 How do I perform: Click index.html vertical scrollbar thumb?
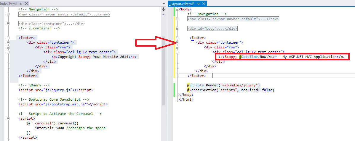pos(164,71)
